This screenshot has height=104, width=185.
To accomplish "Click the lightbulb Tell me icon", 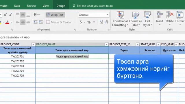I will point(74,6).
